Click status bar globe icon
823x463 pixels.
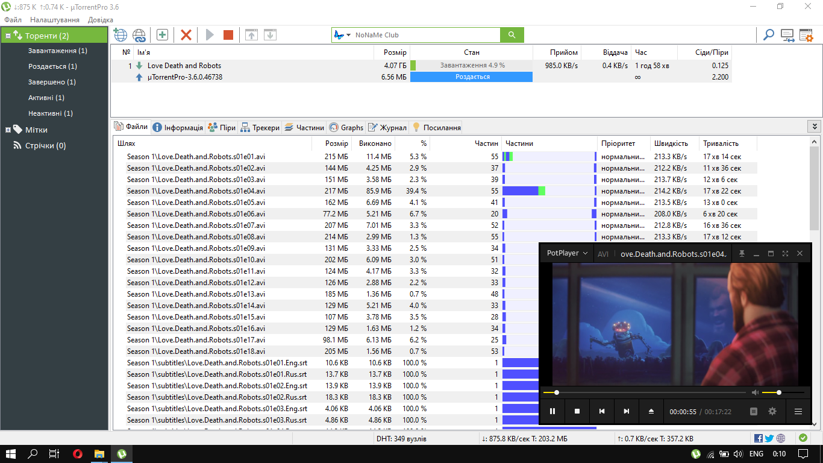(781, 438)
